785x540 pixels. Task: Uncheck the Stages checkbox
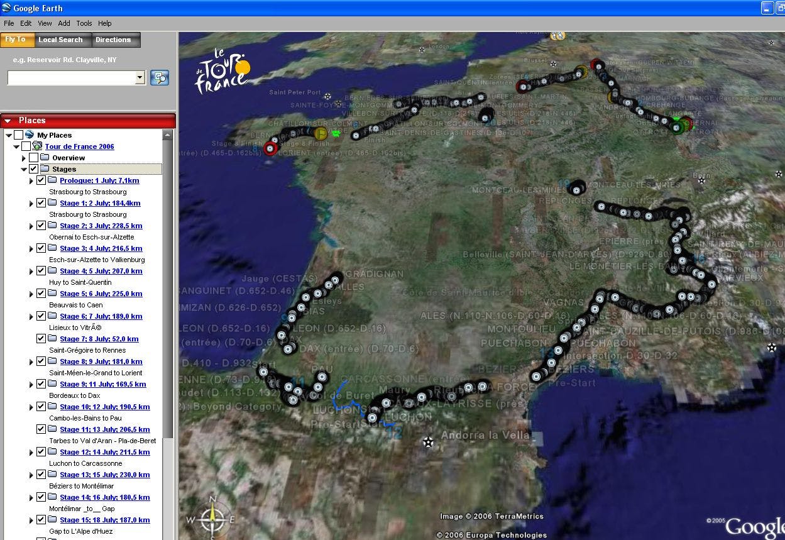pyautogui.click(x=33, y=168)
